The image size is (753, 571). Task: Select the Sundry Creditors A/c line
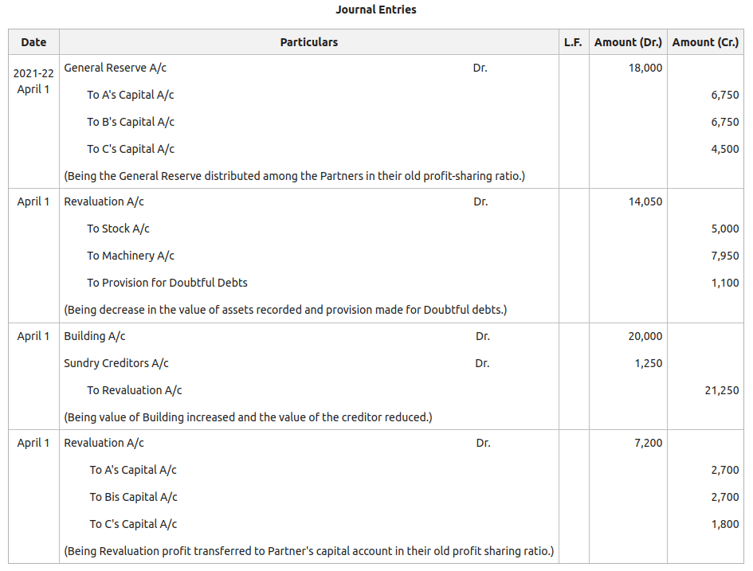115,363
